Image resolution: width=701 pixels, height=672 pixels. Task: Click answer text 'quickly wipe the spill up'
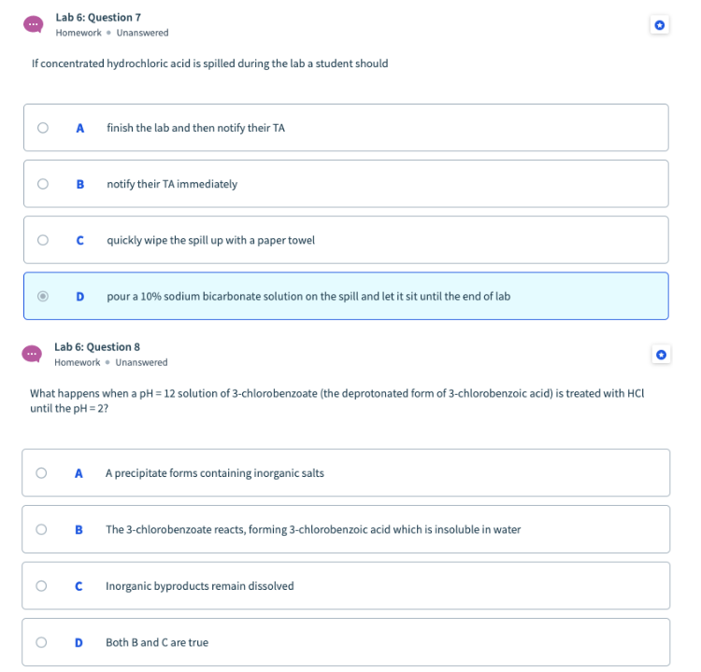165,240
